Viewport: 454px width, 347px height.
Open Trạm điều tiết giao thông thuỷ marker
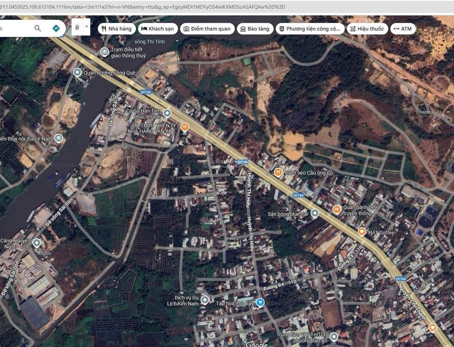coord(104,52)
